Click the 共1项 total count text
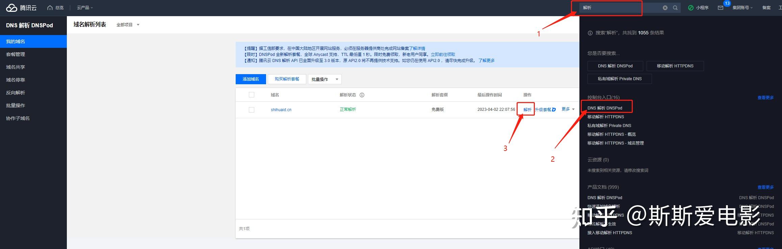The height and width of the screenshot is (249, 782). [244, 229]
